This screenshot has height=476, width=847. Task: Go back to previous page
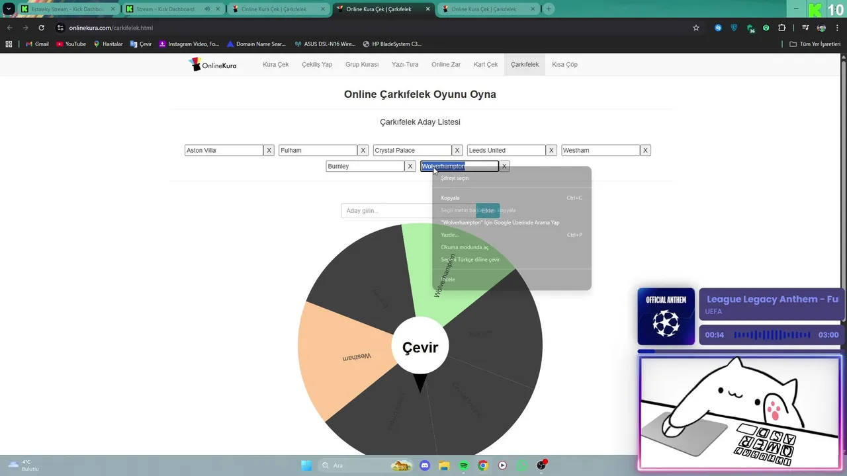(x=9, y=28)
